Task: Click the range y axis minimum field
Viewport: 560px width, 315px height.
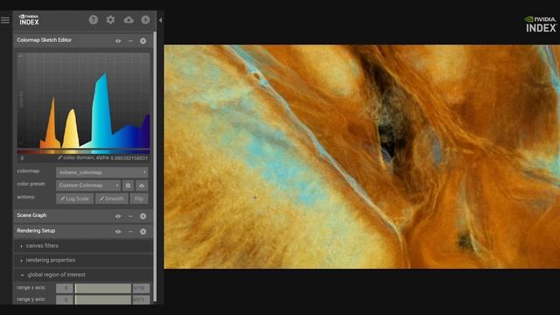Action: (x=65, y=299)
